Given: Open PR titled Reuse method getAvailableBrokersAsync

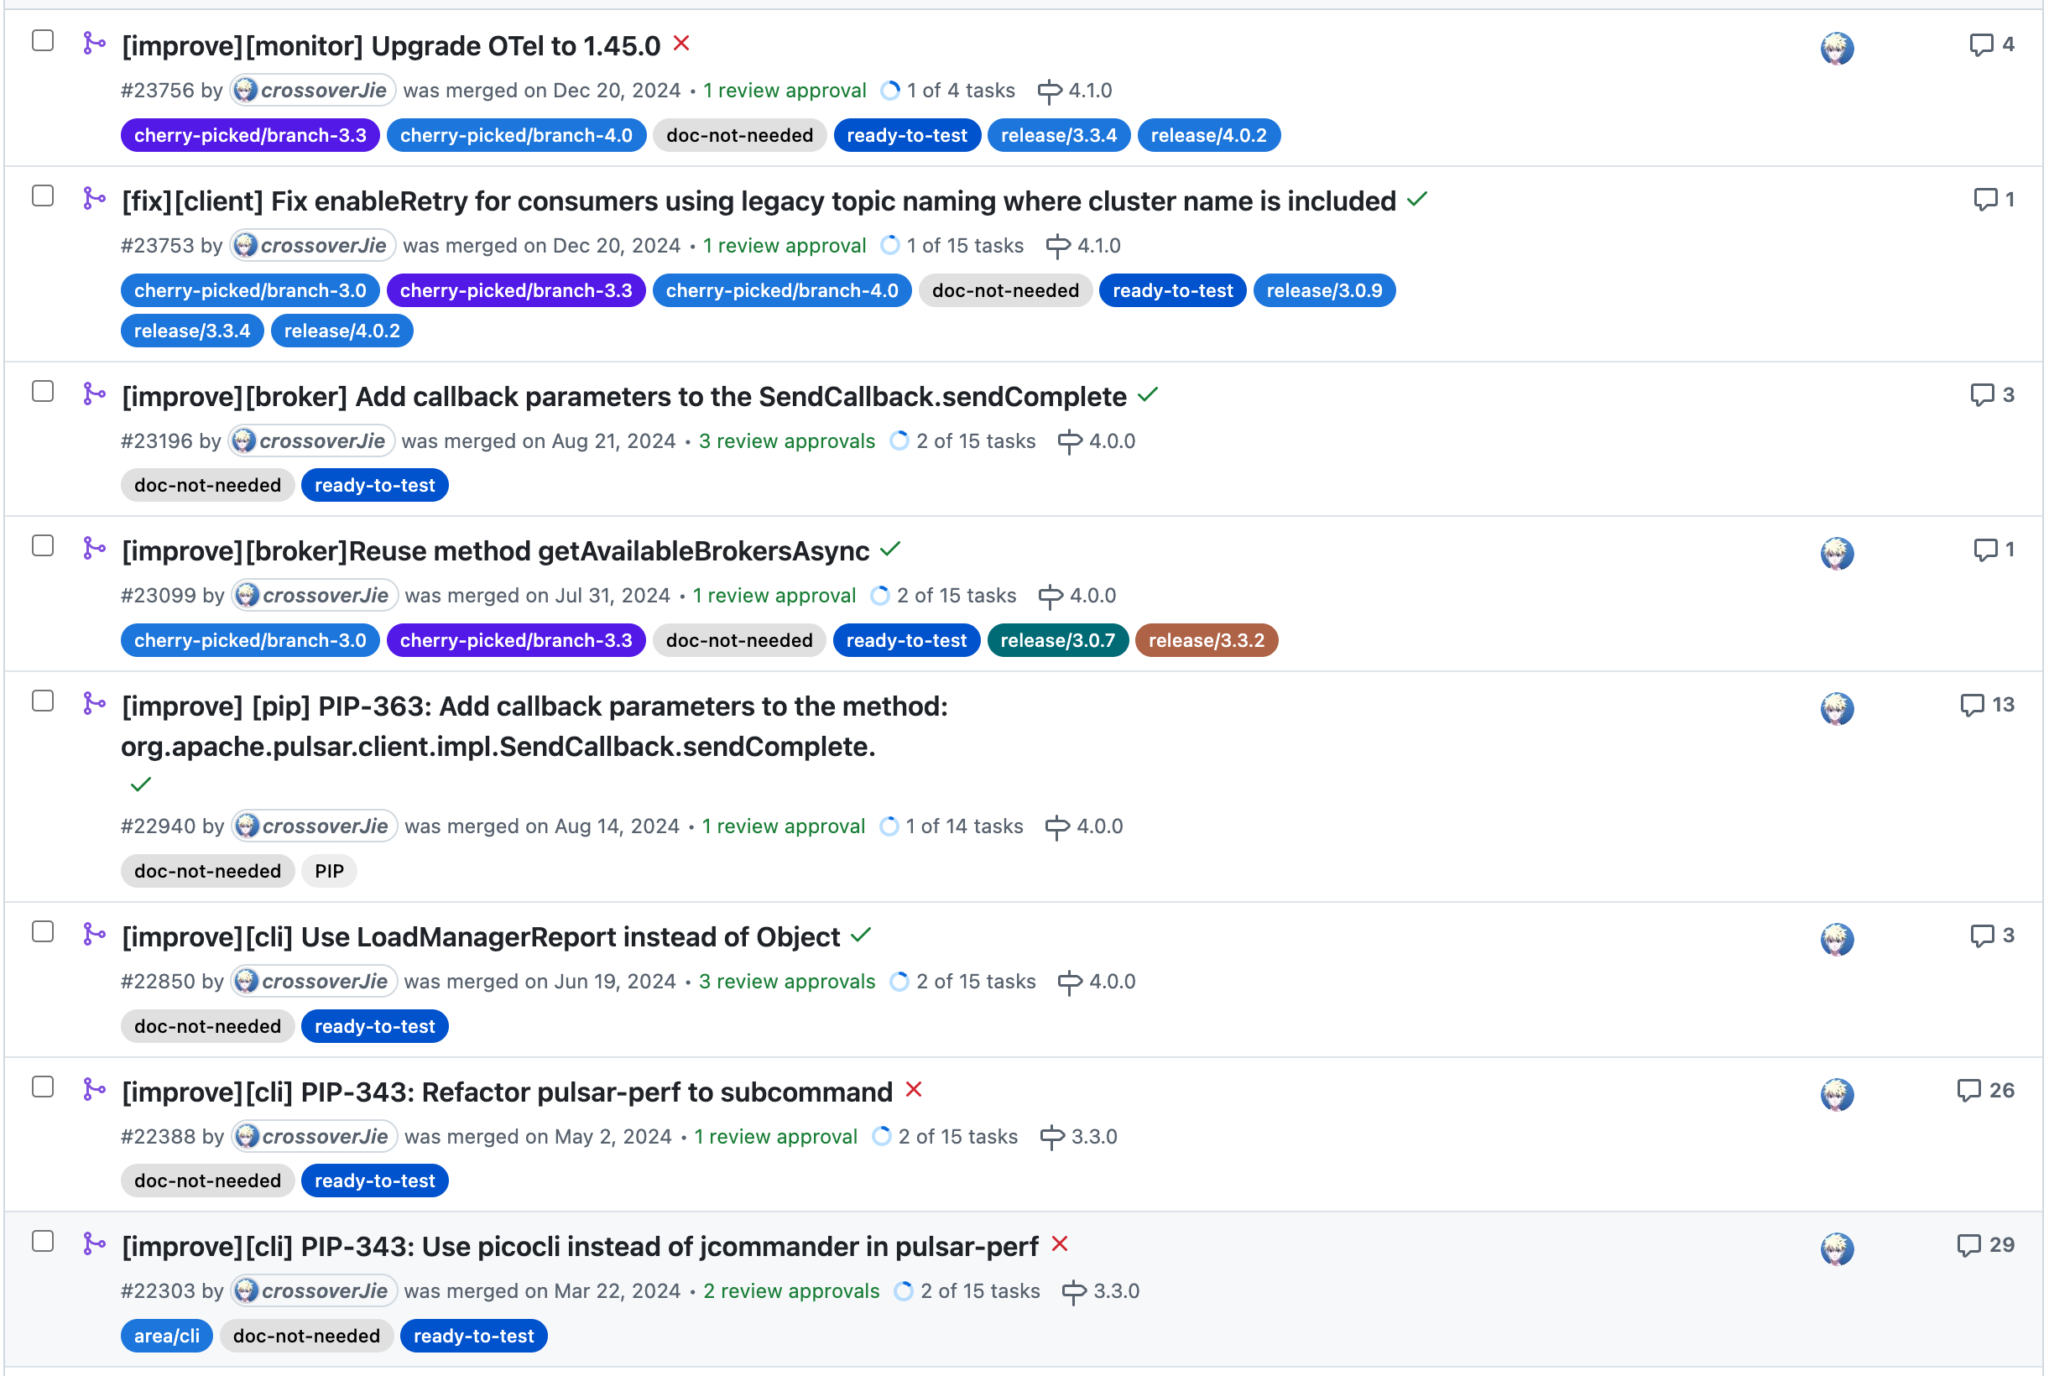Looking at the screenshot, I should (496, 551).
